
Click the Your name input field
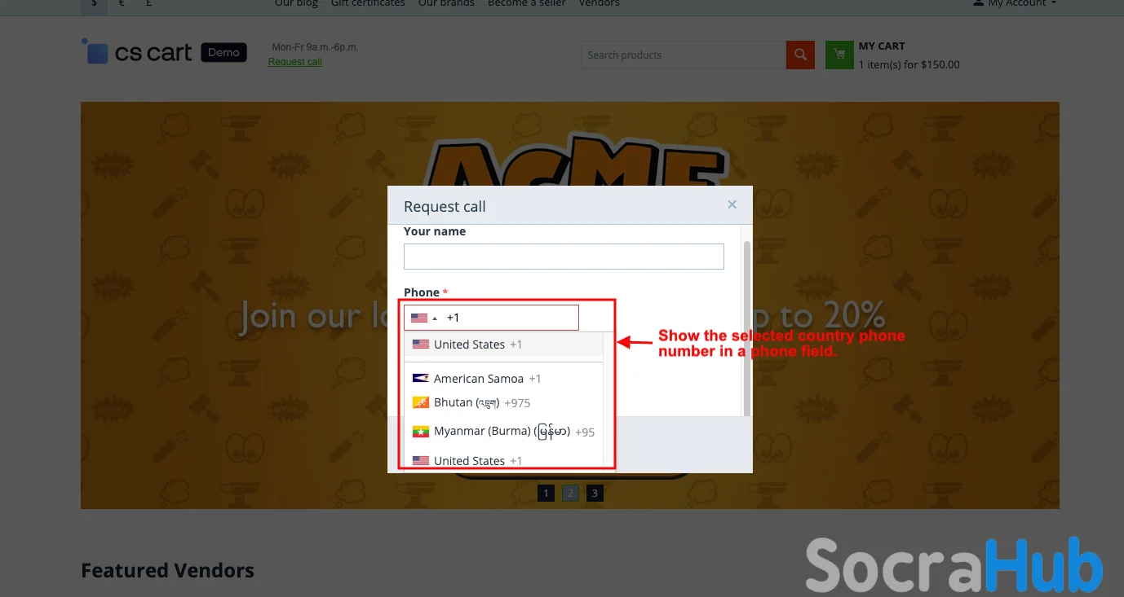pyautogui.click(x=564, y=257)
